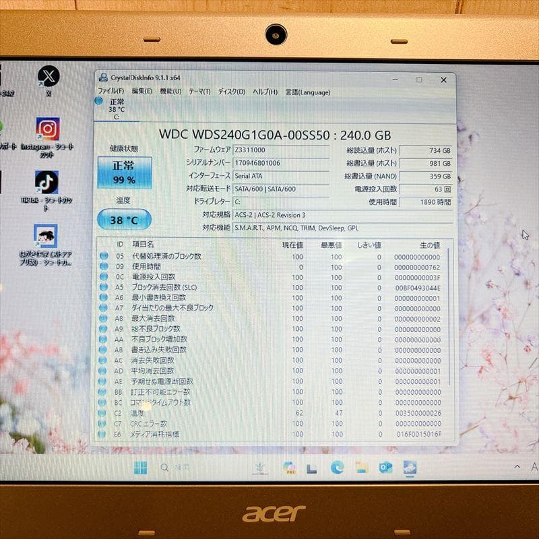Open the X desktop shortcut
The image size is (539, 539).
coord(49,81)
